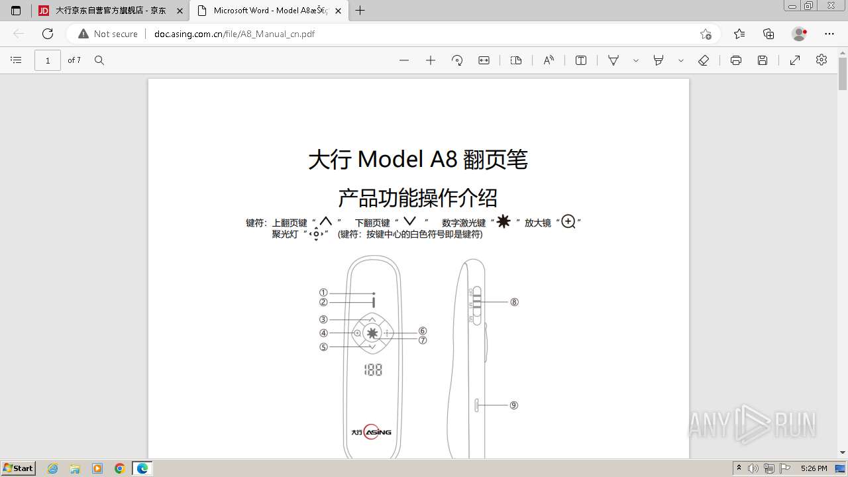Click the vertical scrollbar thumb
The height and width of the screenshot is (477, 848).
(843, 74)
